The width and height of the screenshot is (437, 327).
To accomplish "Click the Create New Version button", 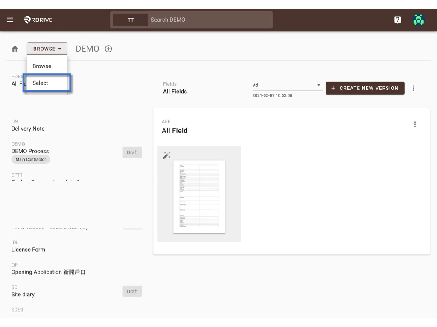I will (x=365, y=88).
